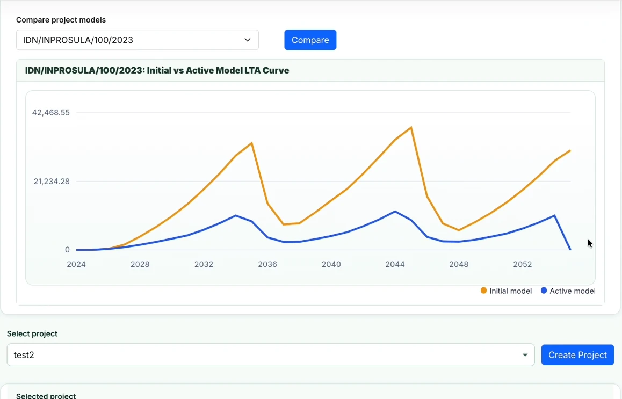This screenshot has height=399, width=622.
Task: Toggle the Initial model legend entry
Action: [506, 291]
